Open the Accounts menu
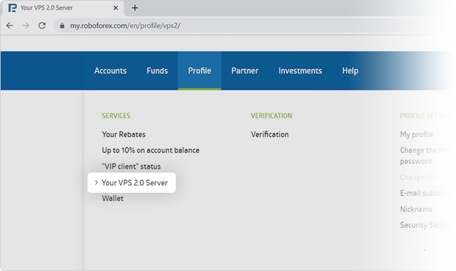The width and height of the screenshot is (456, 271). coord(110,71)
